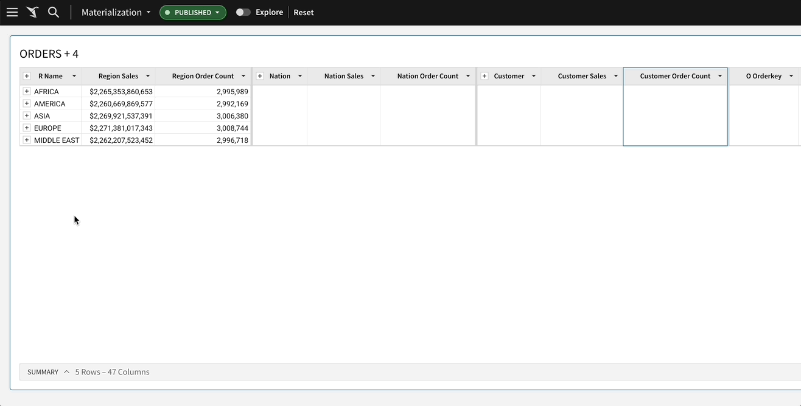
Task: Select the AMERICA region cell
Action: pos(49,104)
